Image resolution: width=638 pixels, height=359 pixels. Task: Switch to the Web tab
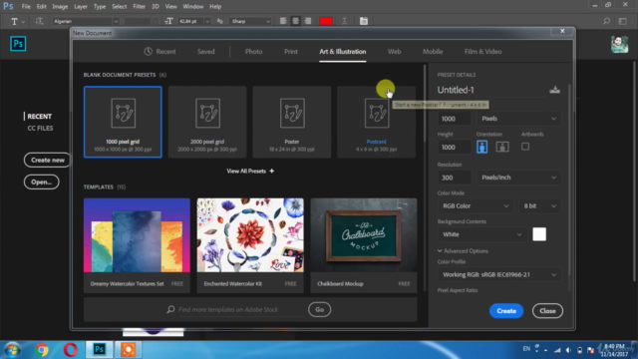tap(395, 52)
